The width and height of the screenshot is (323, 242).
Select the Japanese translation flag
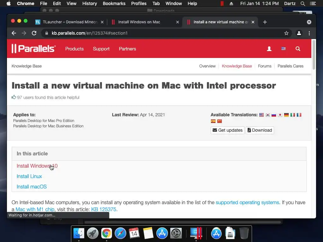[280, 115]
